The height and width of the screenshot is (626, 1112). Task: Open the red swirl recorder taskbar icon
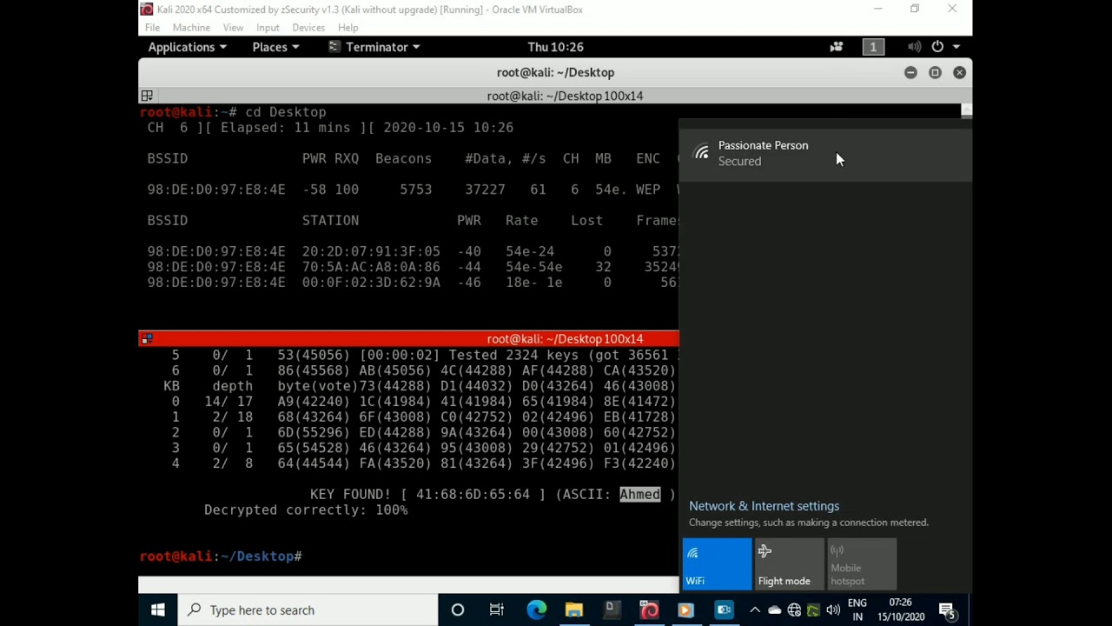[x=649, y=610]
